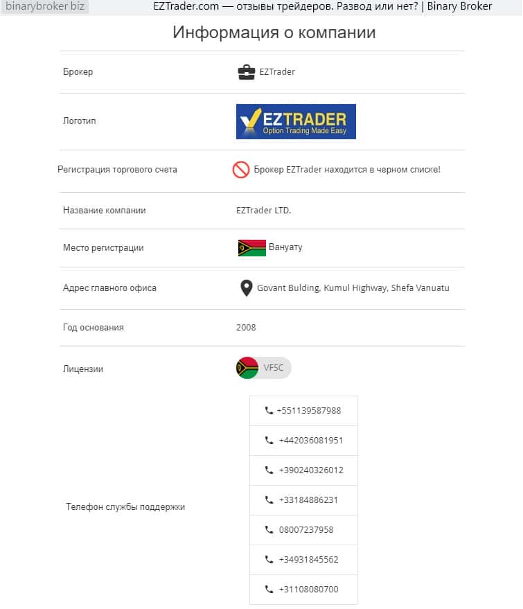Viewport: 523px width, 609px height.
Task: Select the Govant Bulding office address text
Action: point(353,288)
